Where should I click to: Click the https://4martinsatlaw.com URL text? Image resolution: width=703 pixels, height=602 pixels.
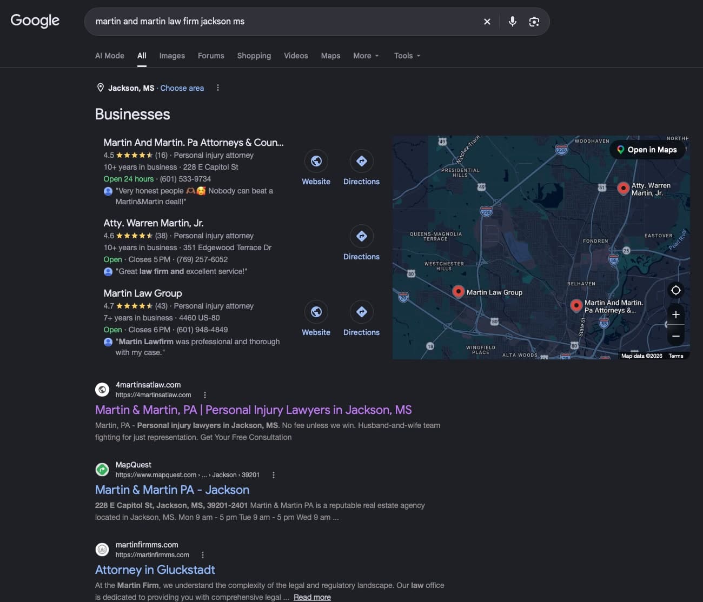[154, 395]
